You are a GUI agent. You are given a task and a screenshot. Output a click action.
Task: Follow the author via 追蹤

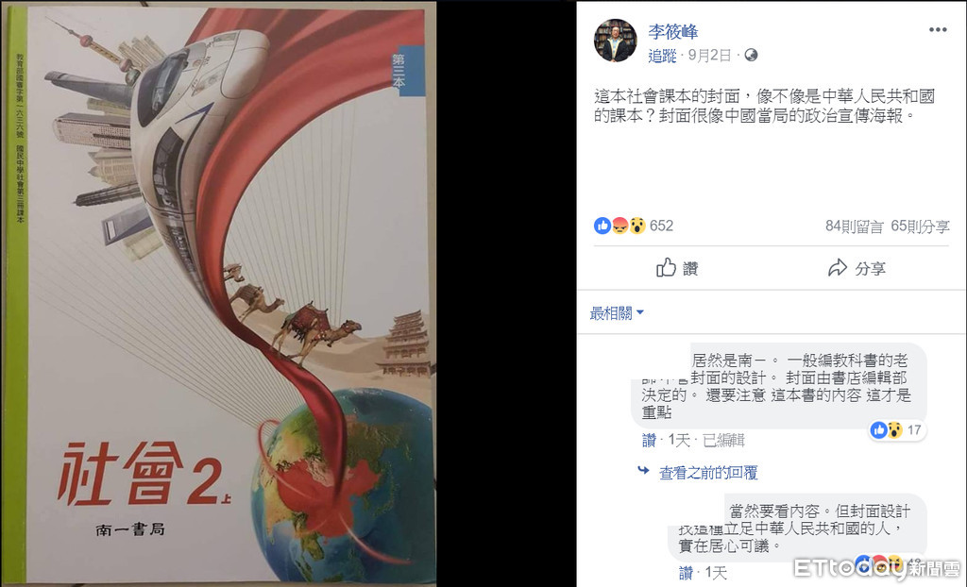coord(662,56)
